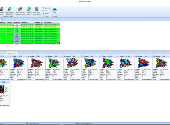The width and height of the screenshot is (170, 125).
Task: Open marker 5 - Celop thumbnail
Action: (x=54, y=63)
